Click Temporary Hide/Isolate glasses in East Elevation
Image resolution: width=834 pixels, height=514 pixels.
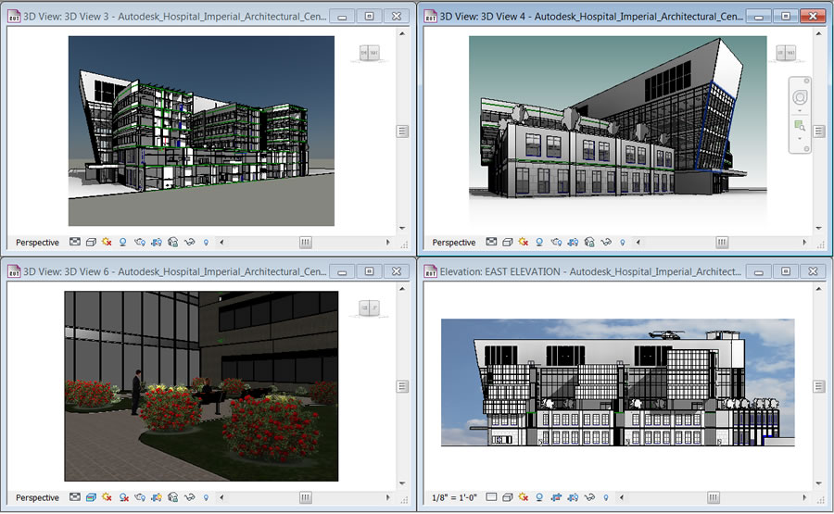point(589,497)
